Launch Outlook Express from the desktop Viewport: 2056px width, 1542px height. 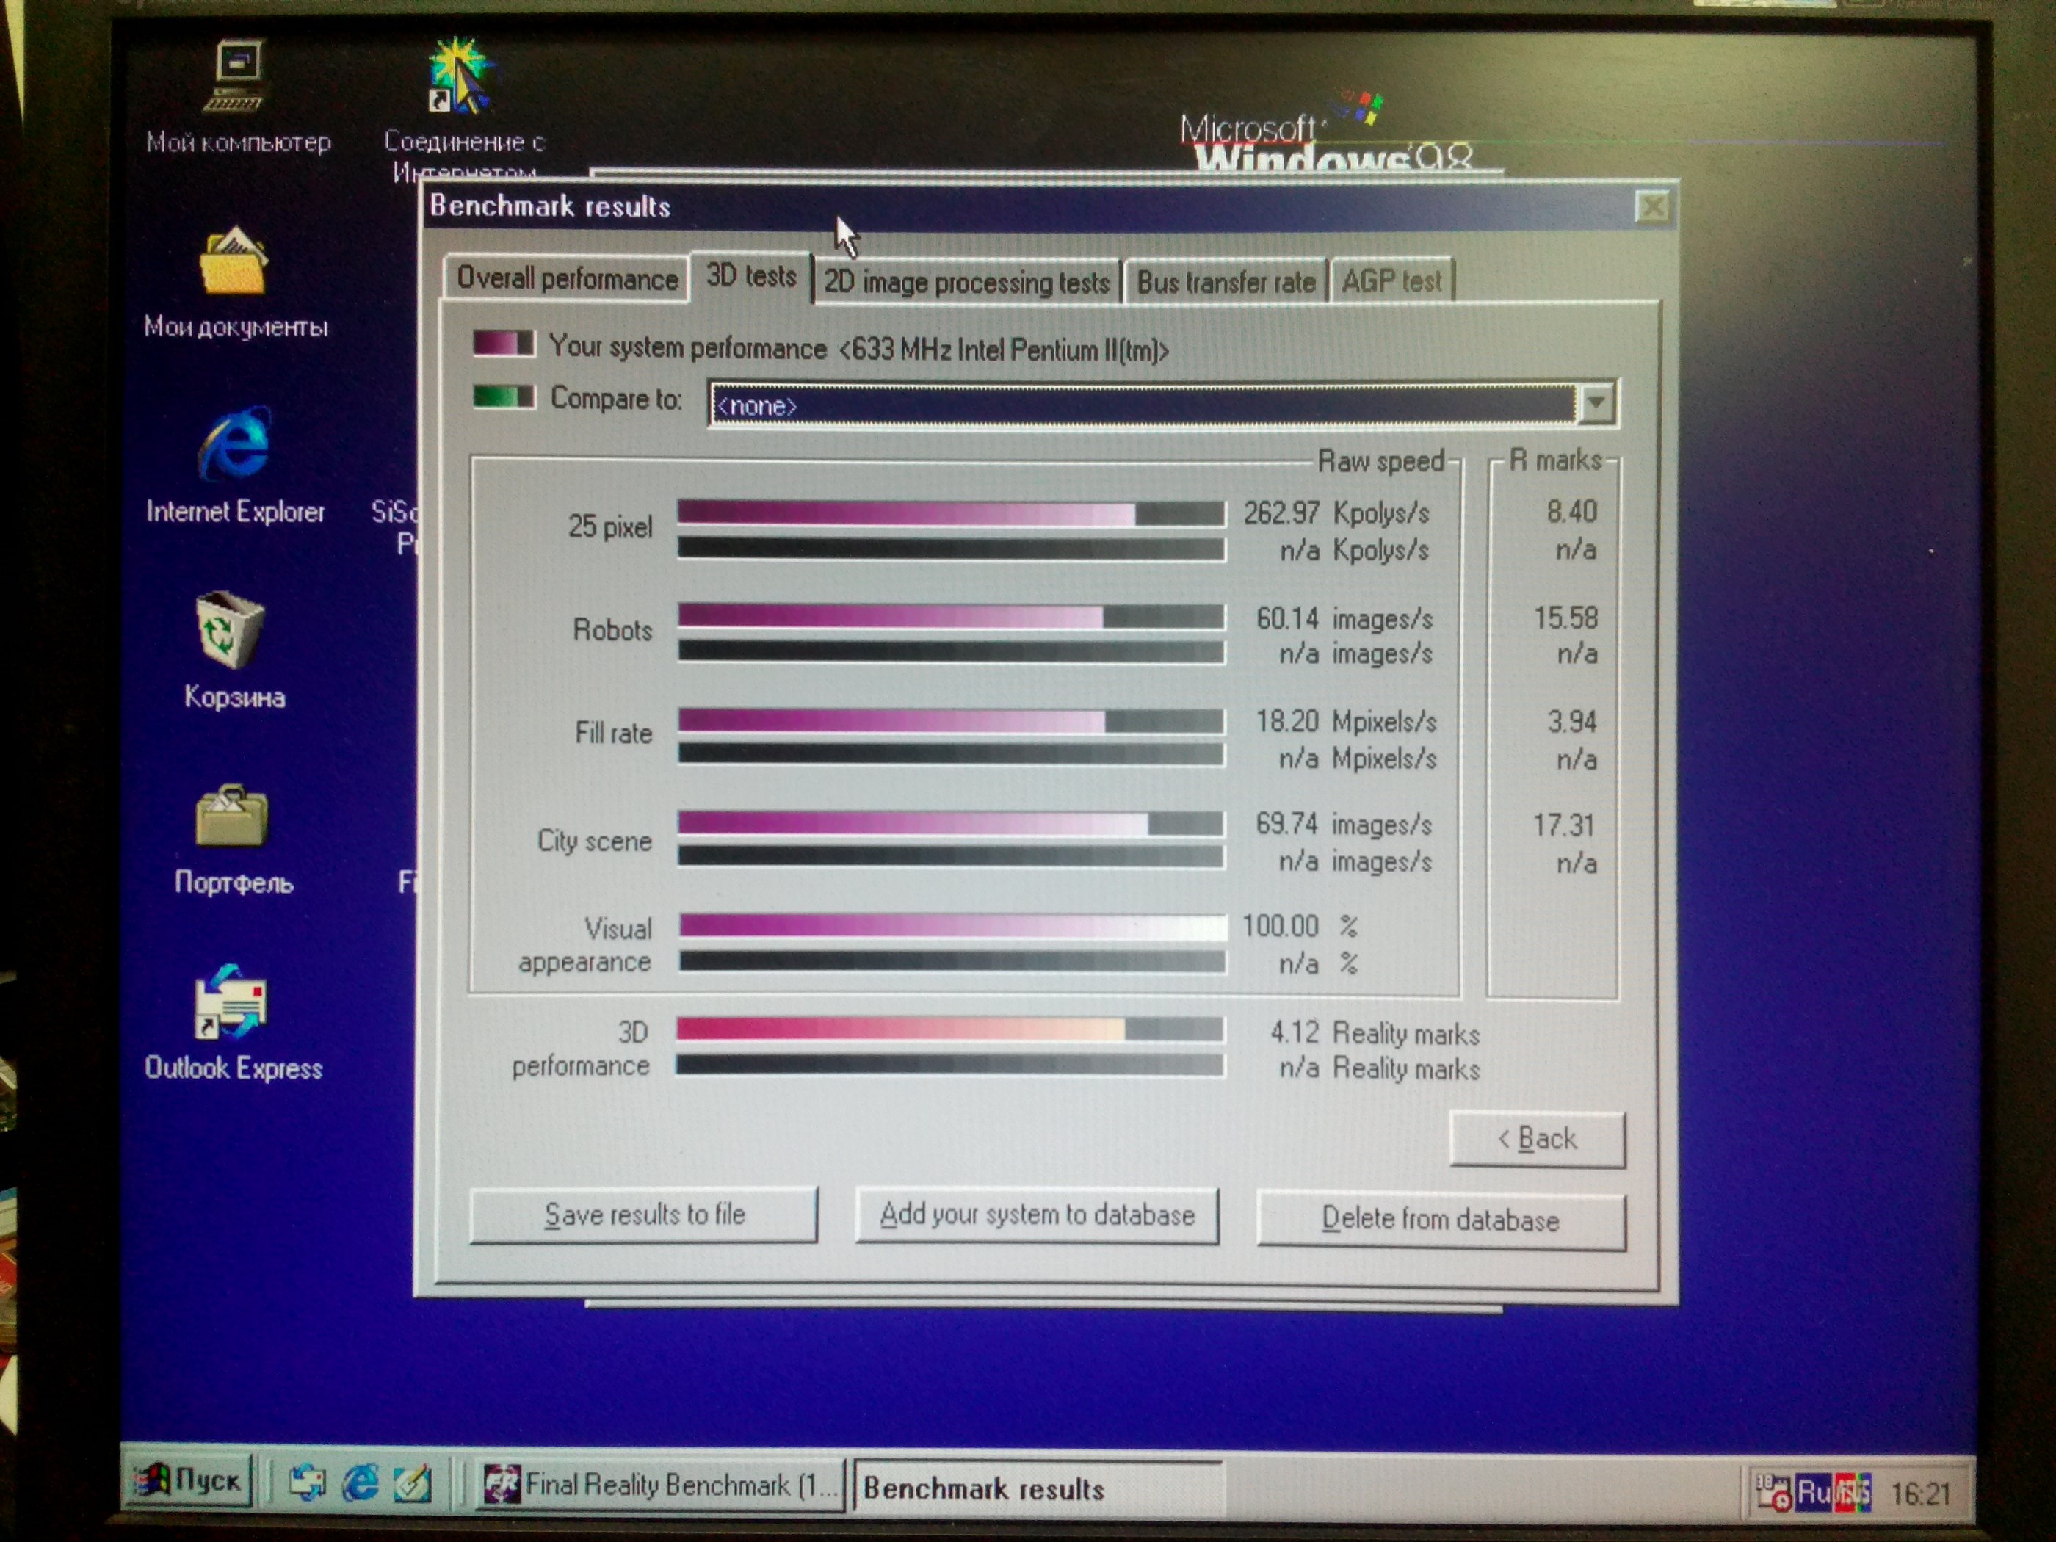point(232,1004)
